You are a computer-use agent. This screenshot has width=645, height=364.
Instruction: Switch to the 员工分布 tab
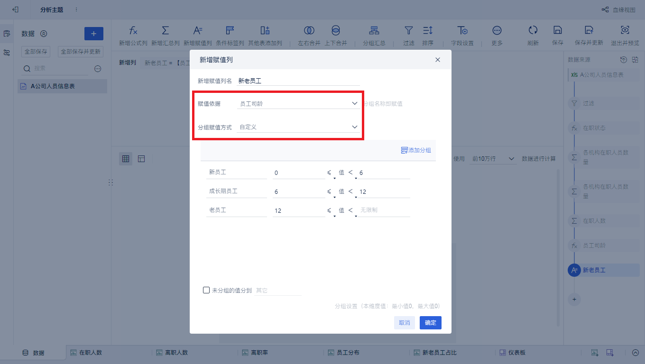coord(343,353)
